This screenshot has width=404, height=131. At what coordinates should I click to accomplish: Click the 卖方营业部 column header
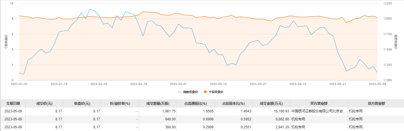click(376, 104)
